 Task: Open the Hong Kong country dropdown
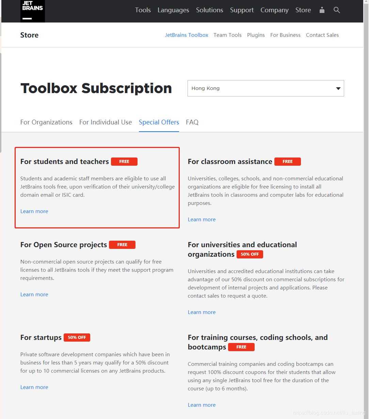(266, 88)
